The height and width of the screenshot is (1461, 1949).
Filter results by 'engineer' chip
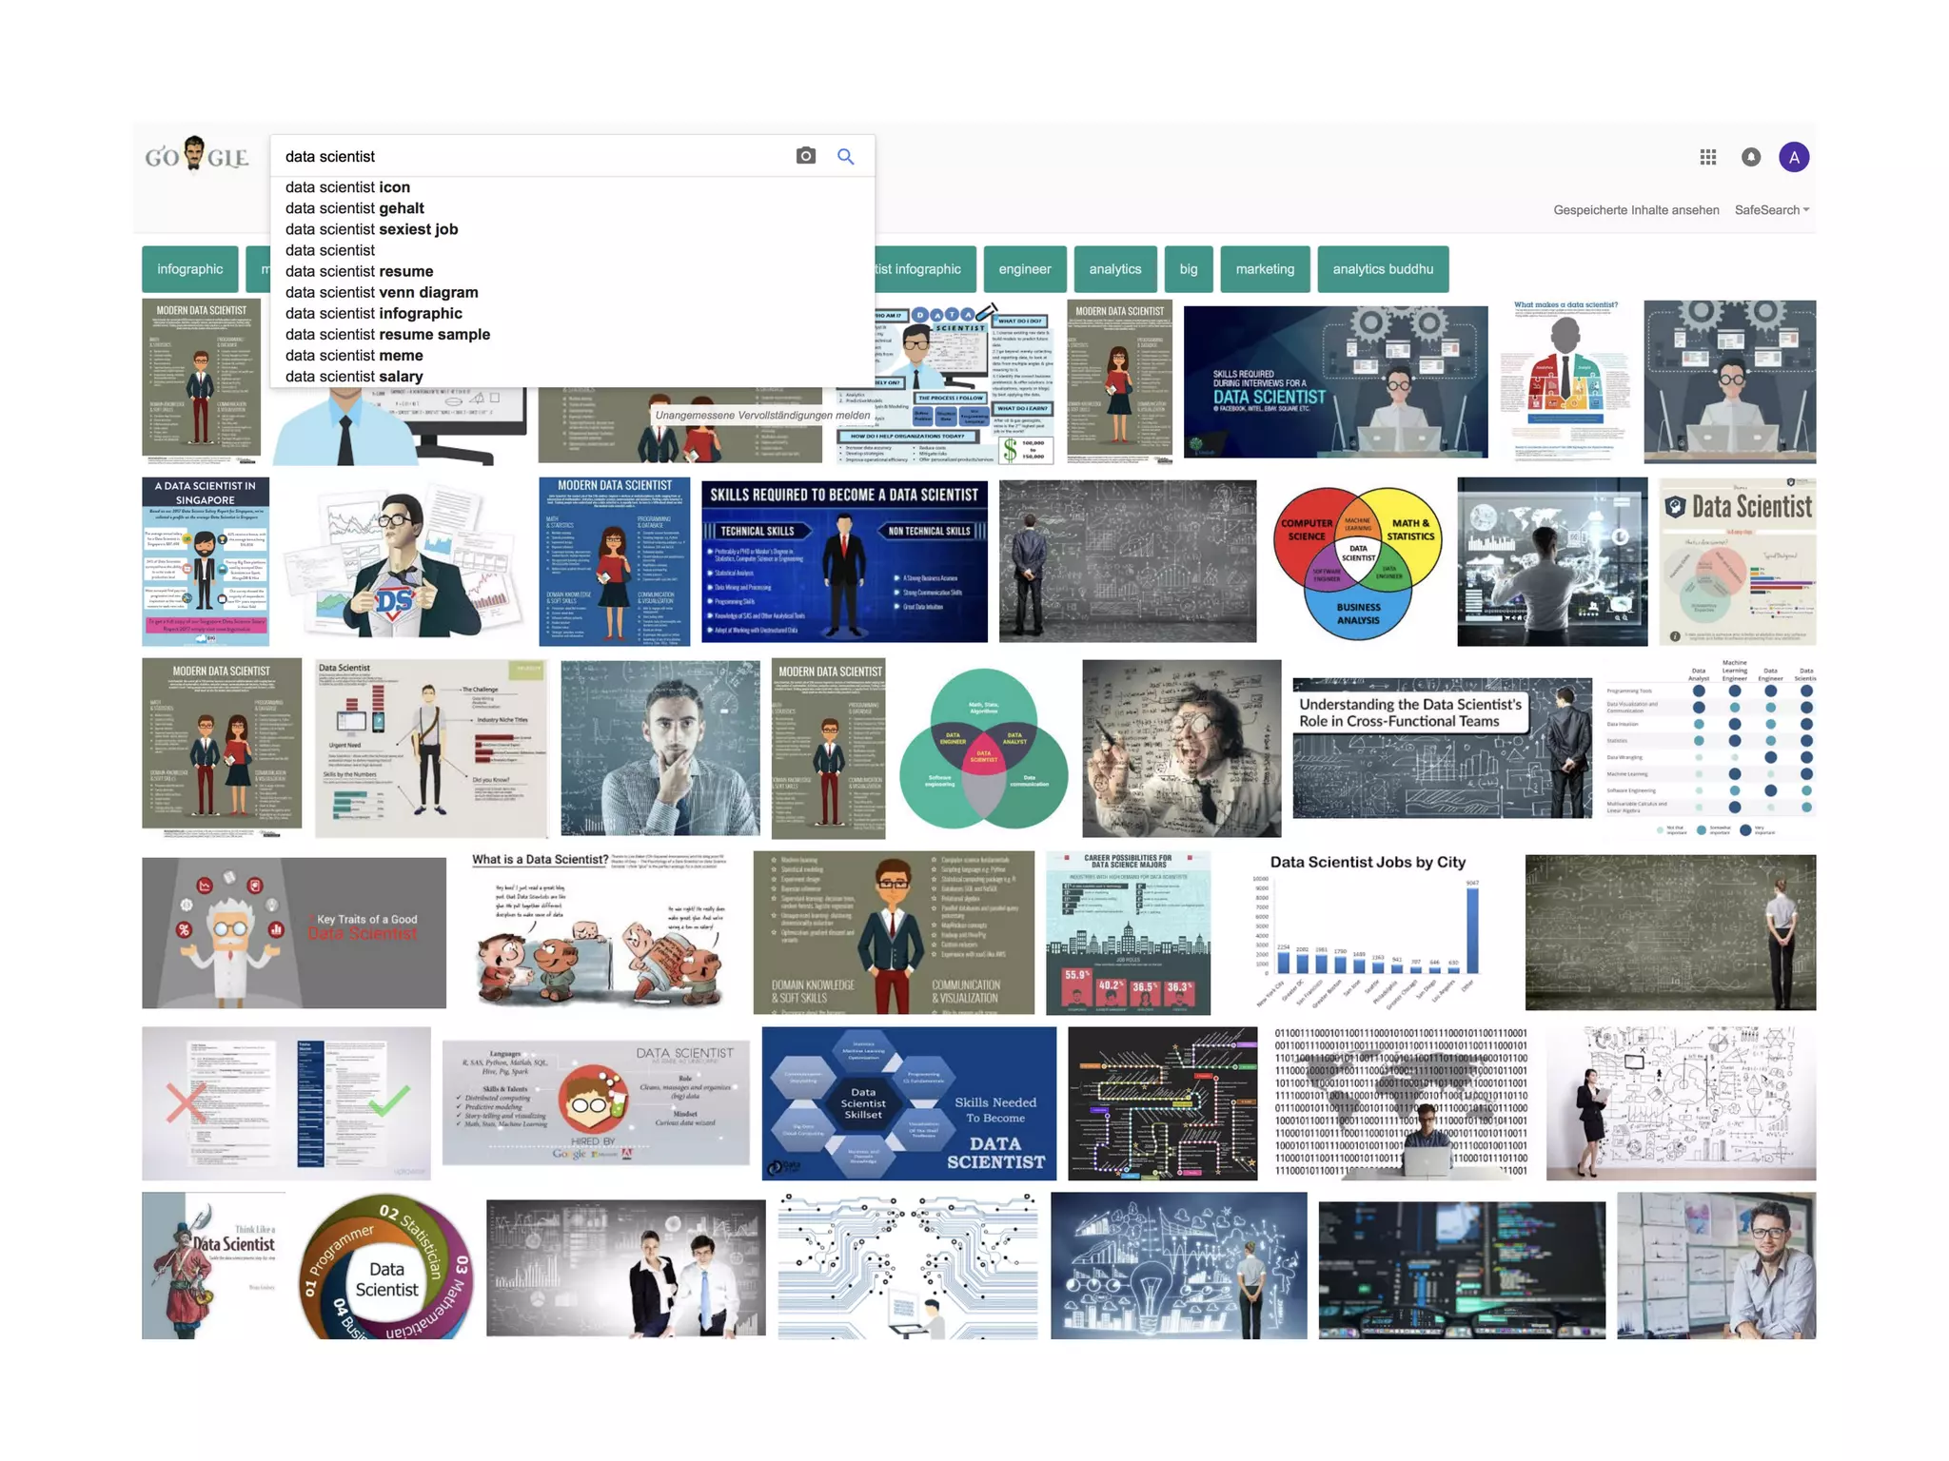[1024, 269]
